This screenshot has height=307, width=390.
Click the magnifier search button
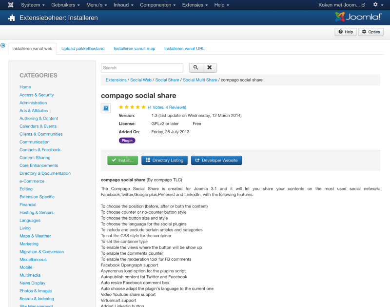tap(196, 68)
